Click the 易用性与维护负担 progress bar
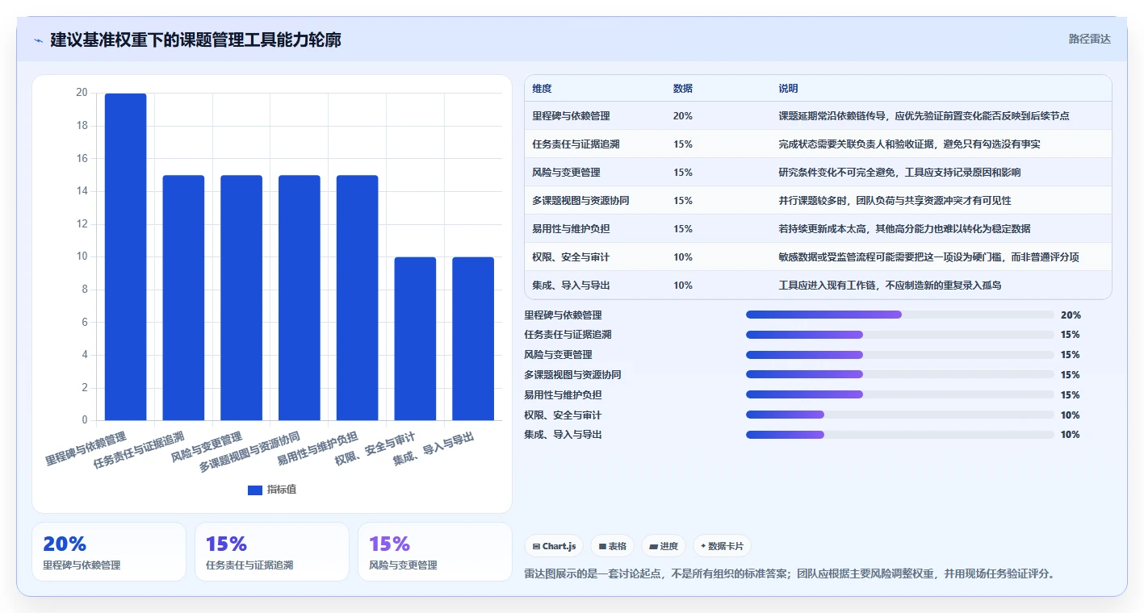Viewport: 1144px width, 613px height. click(900, 394)
